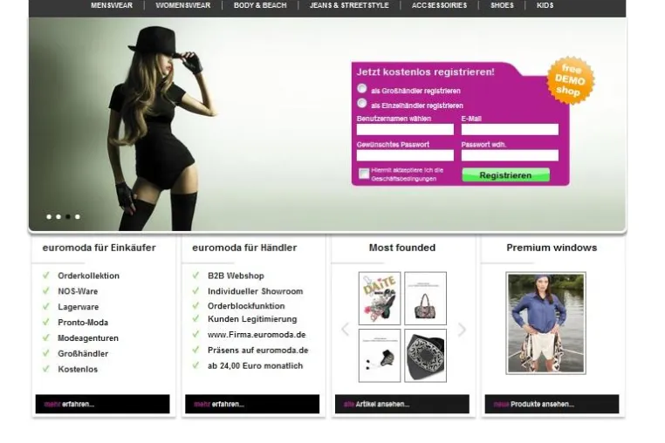
Task: Click the NOS-Ware list entry
Action: pos(78,291)
